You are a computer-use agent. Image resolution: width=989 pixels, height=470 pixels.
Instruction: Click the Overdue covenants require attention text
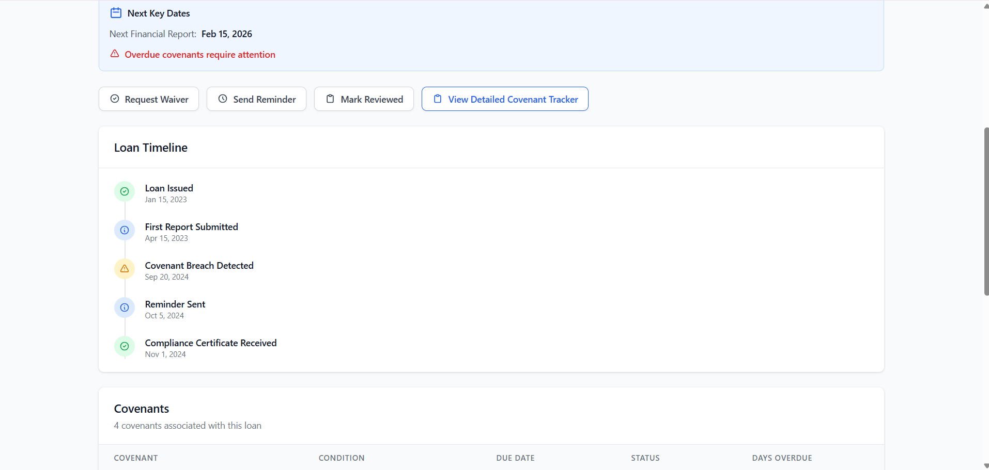tap(200, 55)
